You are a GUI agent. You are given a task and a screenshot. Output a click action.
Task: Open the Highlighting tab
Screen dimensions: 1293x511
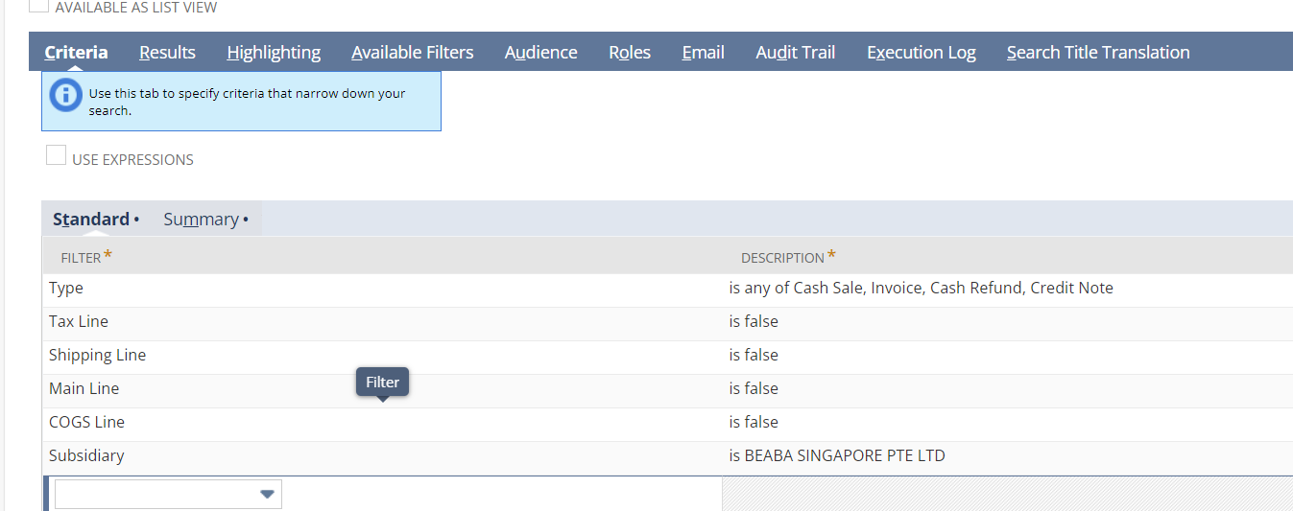(x=274, y=53)
